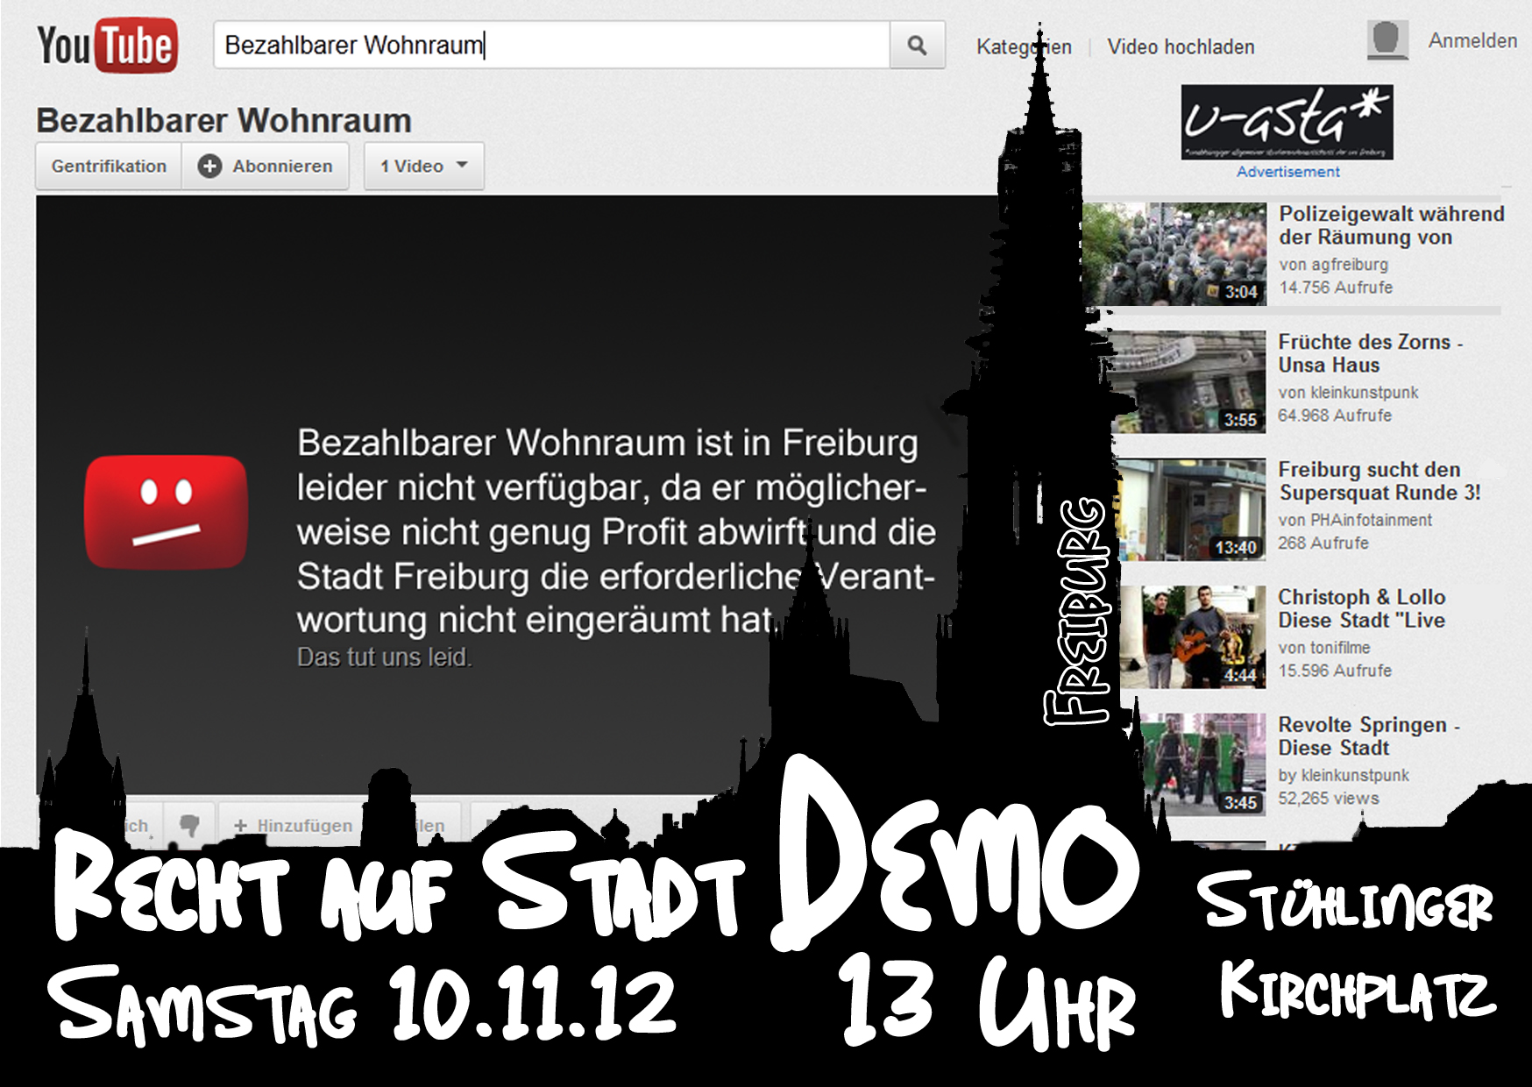The image size is (1532, 1087).
Task: Click the Advertisement link under banner
Action: coord(1287,172)
